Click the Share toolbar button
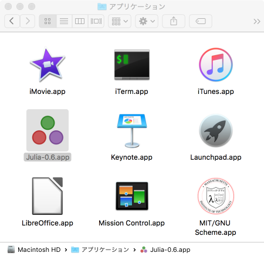Screen dimensions: 264x256 174,21
